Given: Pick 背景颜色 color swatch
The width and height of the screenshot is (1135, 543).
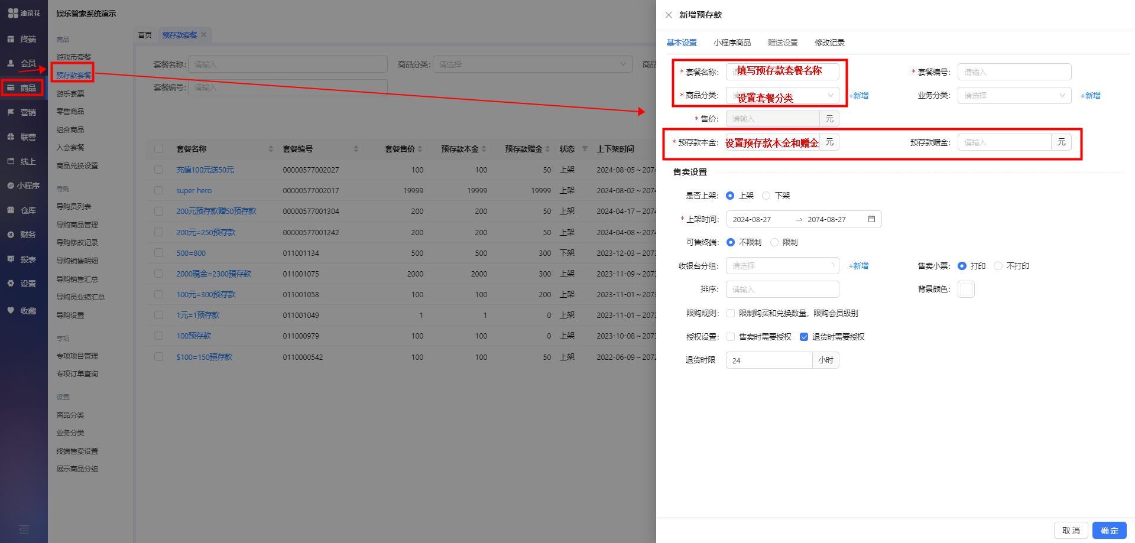Looking at the screenshot, I should [966, 290].
